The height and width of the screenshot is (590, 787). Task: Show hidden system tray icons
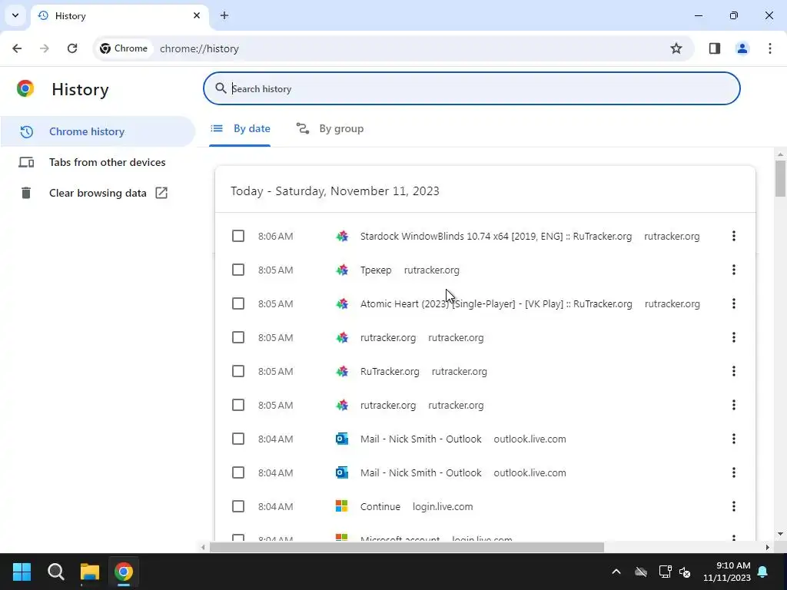point(616,572)
